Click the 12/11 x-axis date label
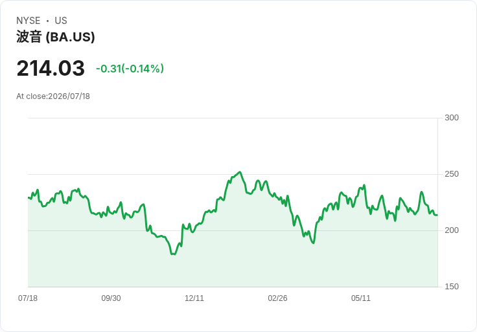Image resolution: width=477 pixels, height=332 pixels. [x=194, y=298]
